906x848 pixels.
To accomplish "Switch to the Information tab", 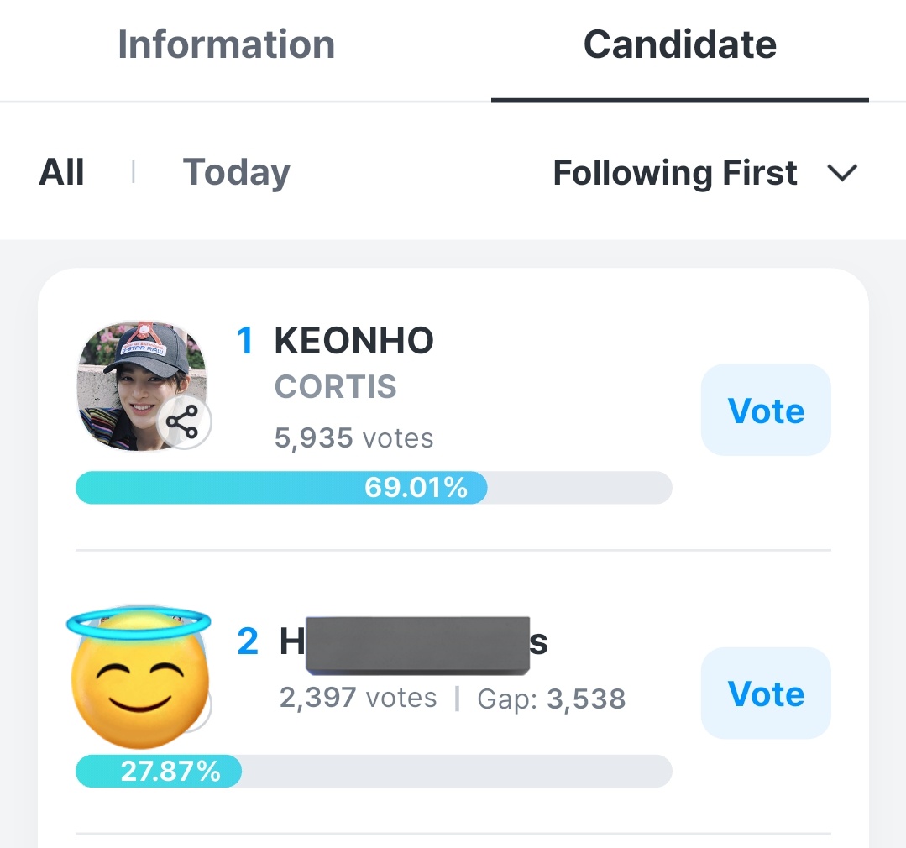I will click(x=226, y=45).
